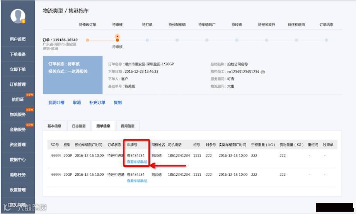Select the 跟单信息 tab
The image size is (356, 214).
point(103,126)
